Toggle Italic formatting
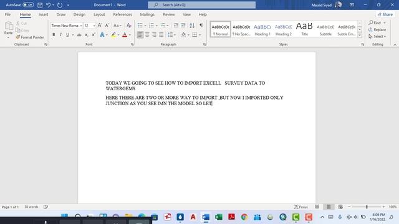Viewport: 399px width, 224px height. pyautogui.click(x=60, y=35)
